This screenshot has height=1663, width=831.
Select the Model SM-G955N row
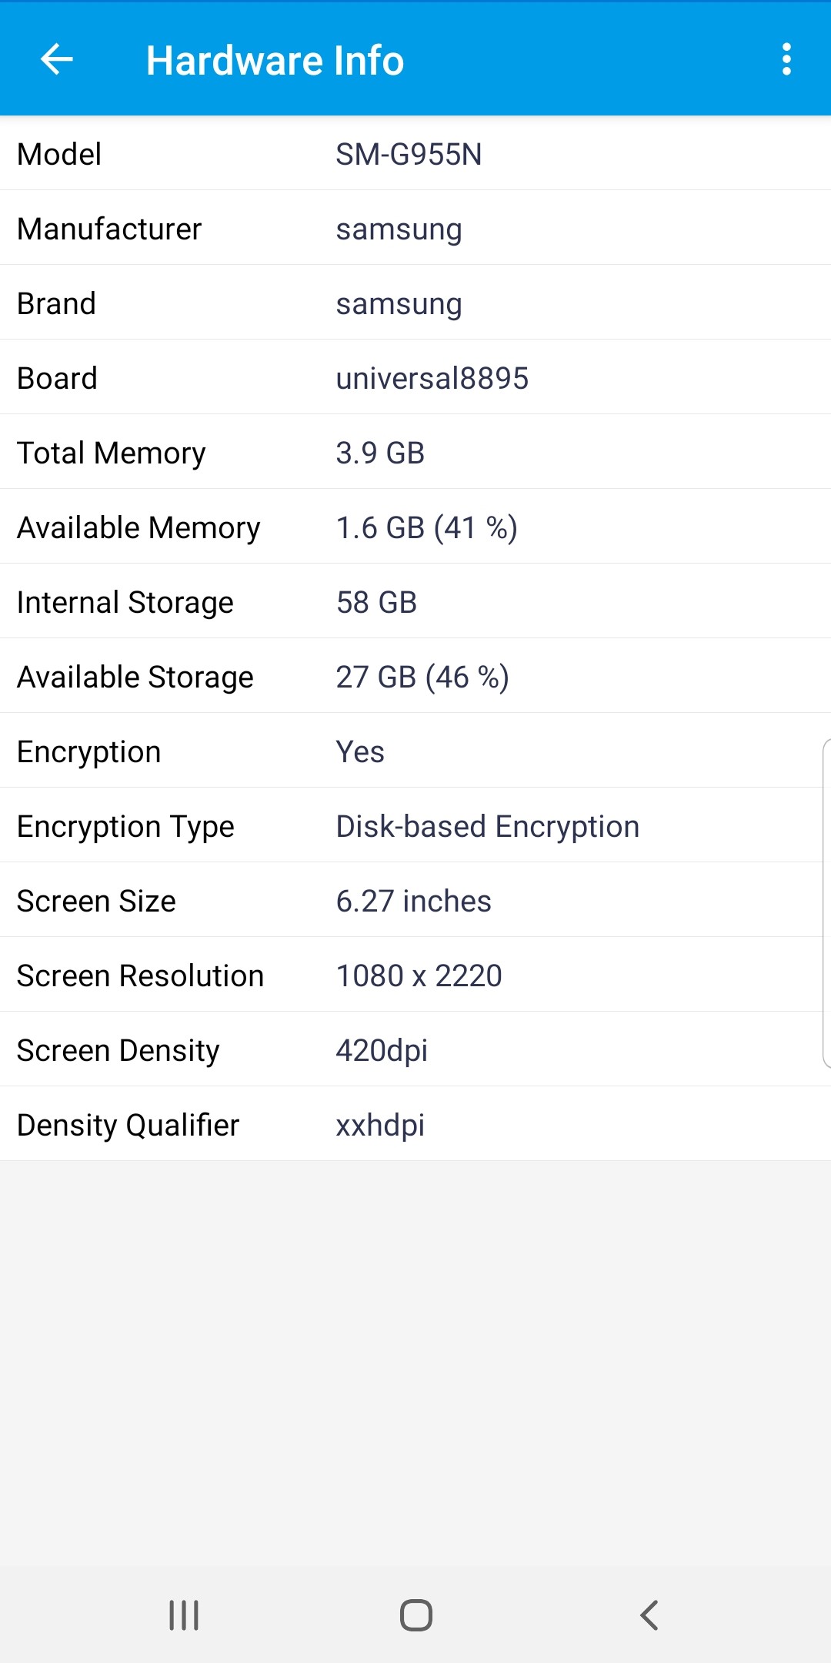click(x=415, y=154)
